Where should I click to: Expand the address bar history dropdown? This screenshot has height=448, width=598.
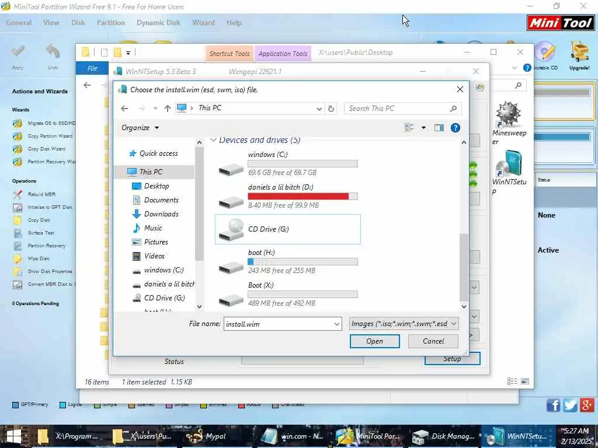click(319, 108)
